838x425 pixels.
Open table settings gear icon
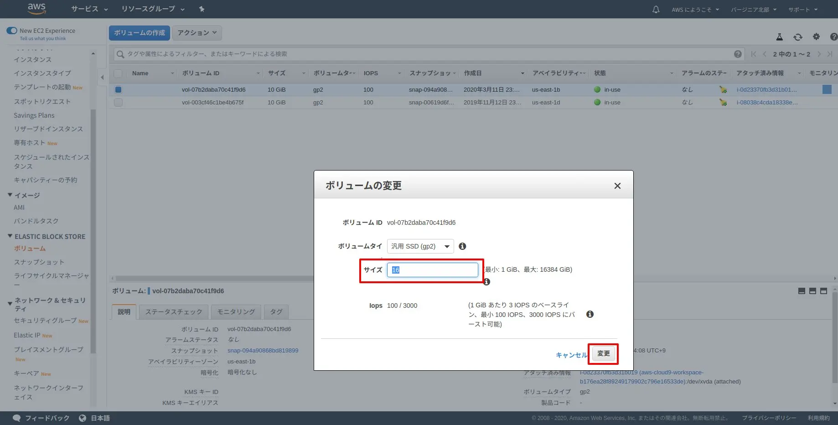tap(816, 37)
